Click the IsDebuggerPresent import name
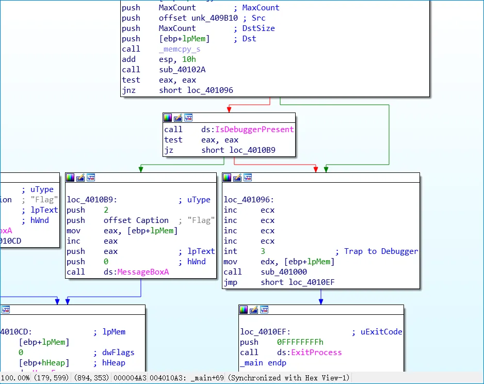The width and height of the screenshot is (484, 384). [254, 130]
